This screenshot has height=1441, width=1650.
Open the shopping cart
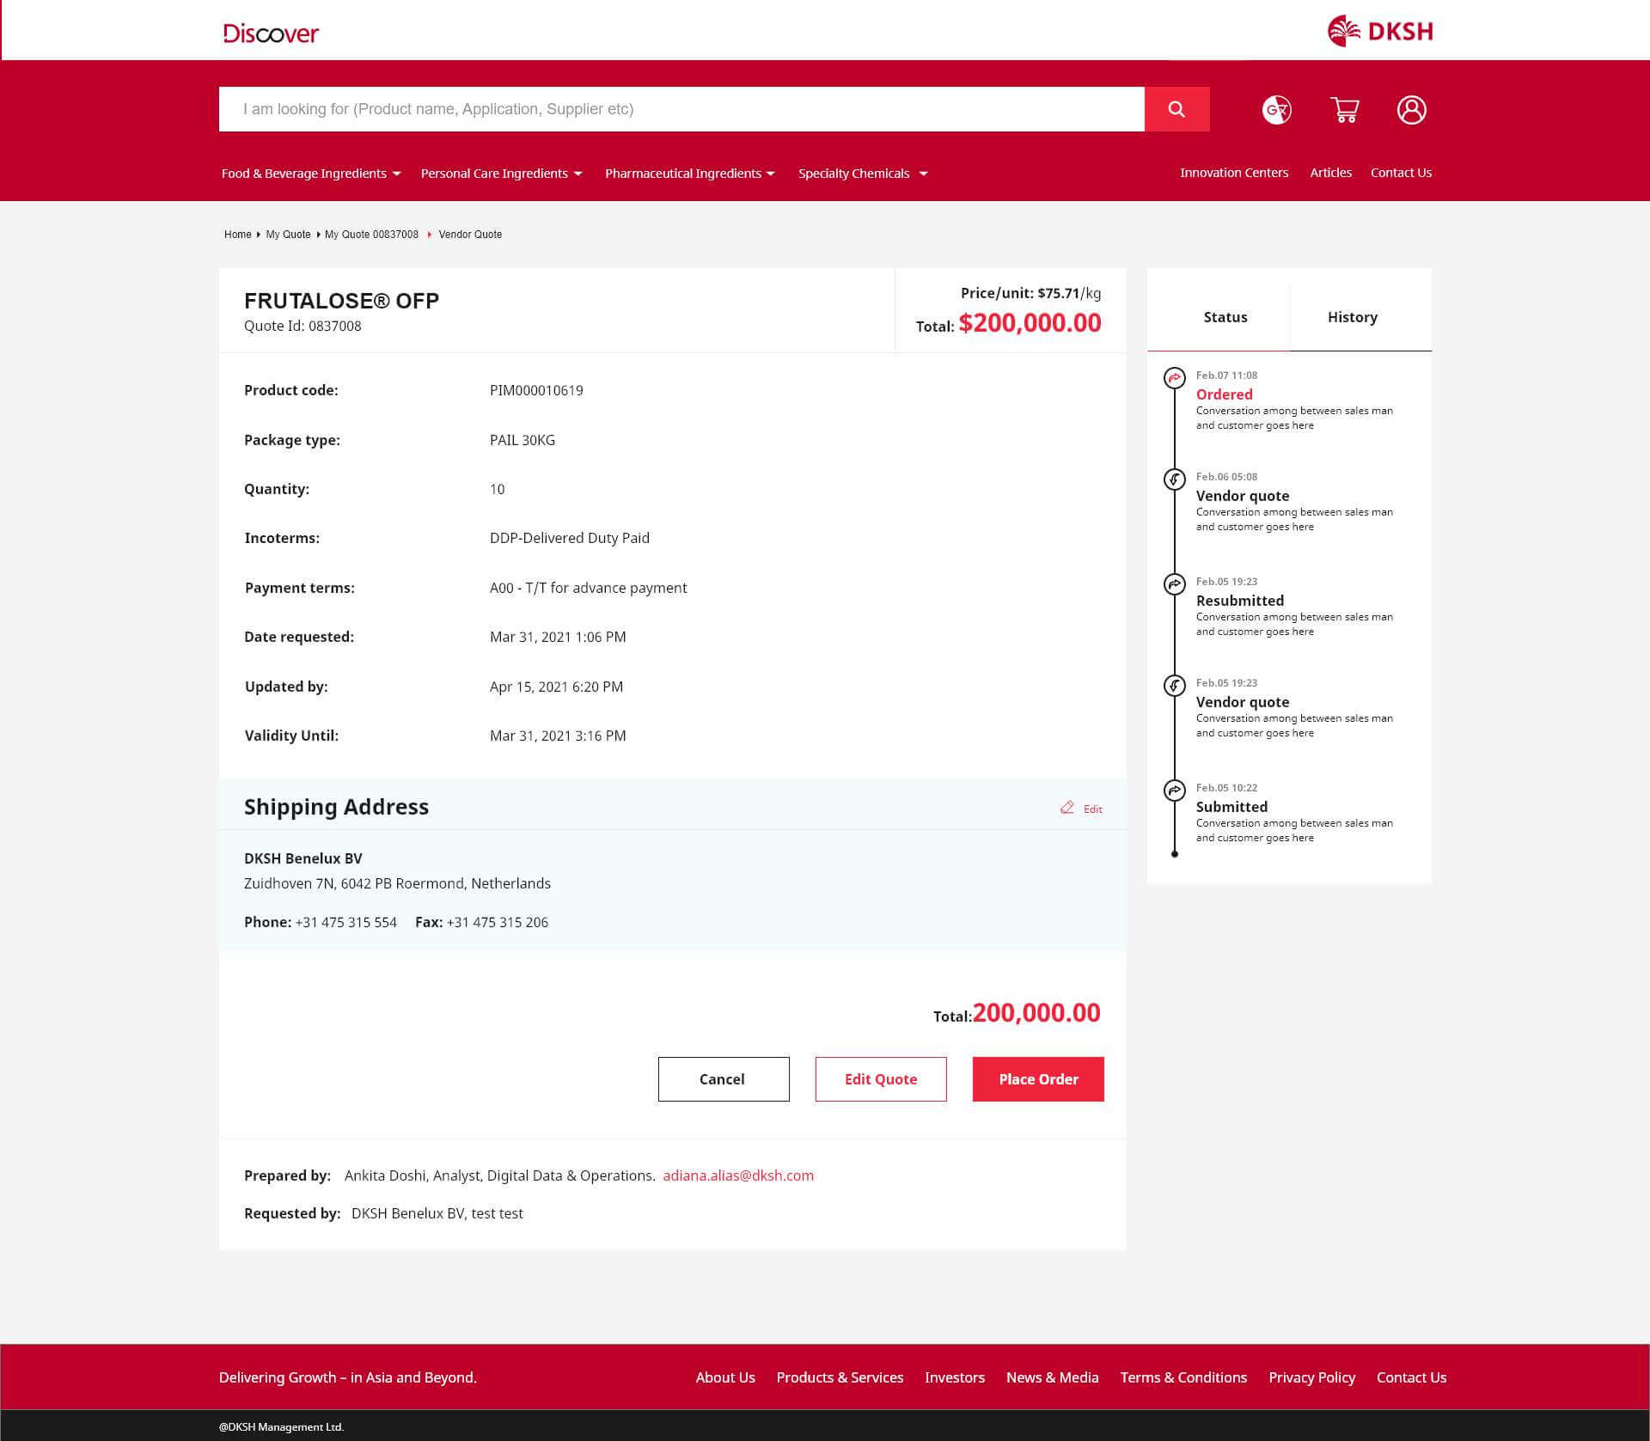(1345, 109)
